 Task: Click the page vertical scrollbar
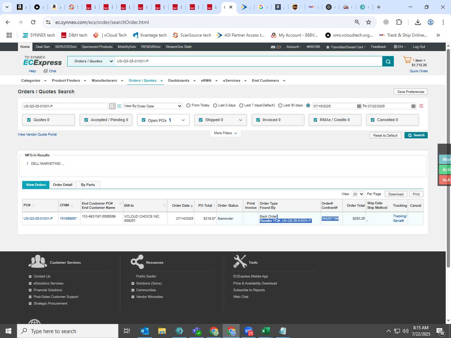coord(449,158)
